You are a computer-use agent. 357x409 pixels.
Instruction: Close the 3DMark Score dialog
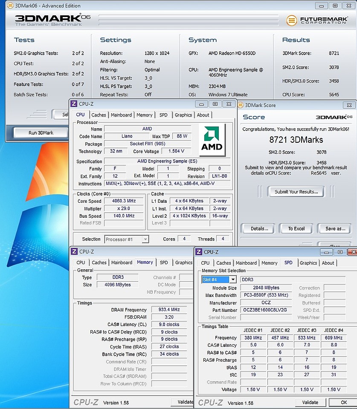pos(349,105)
